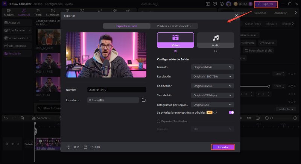Click the Reemplazar el clip icon button
The width and height of the screenshot is (301, 164).
click(x=258, y=50)
